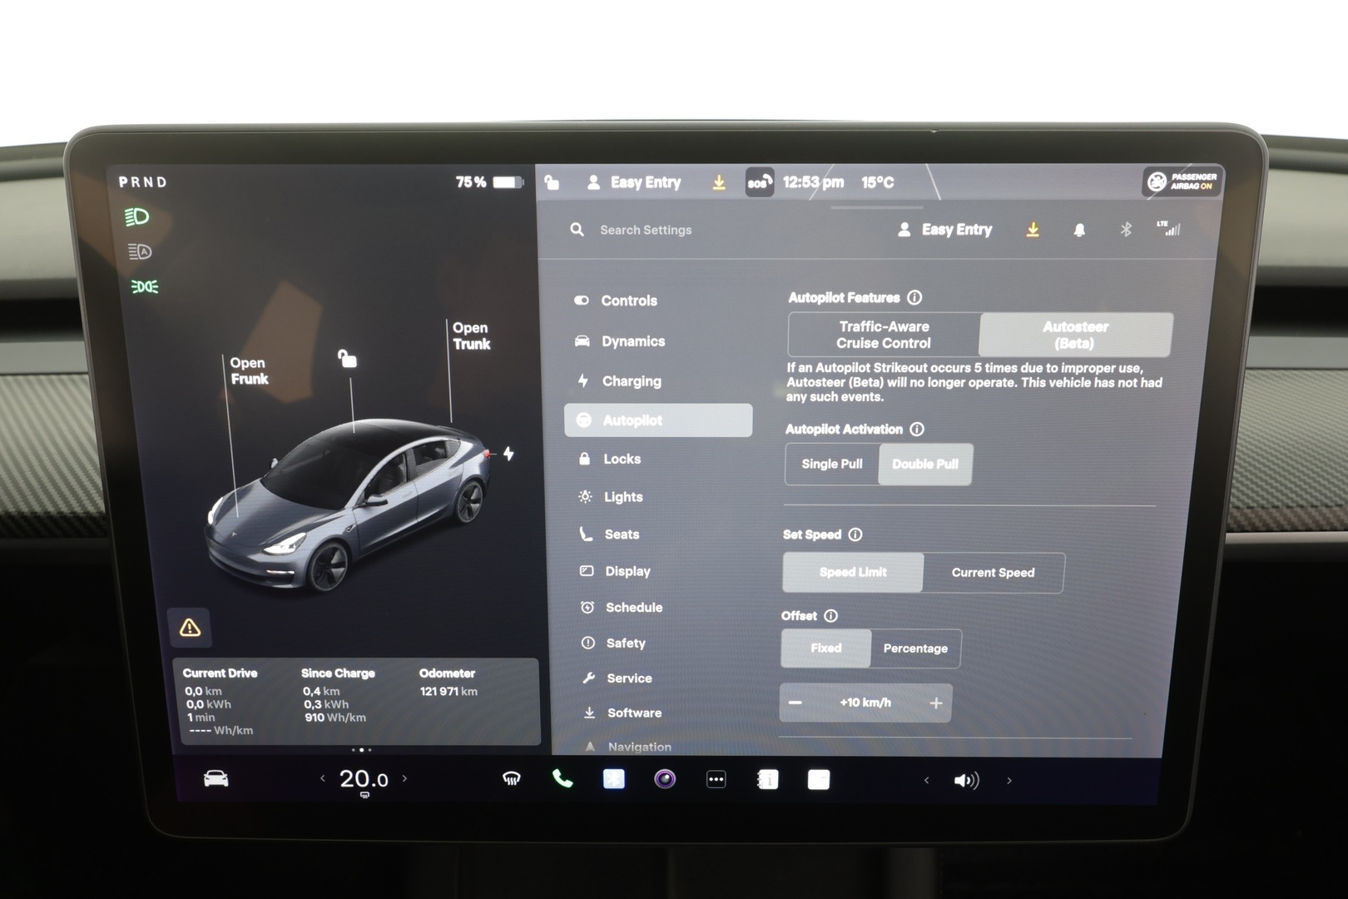Viewport: 1348px width, 899px height.
Task: Tap the PRND gear indicator
Action: 143,182
